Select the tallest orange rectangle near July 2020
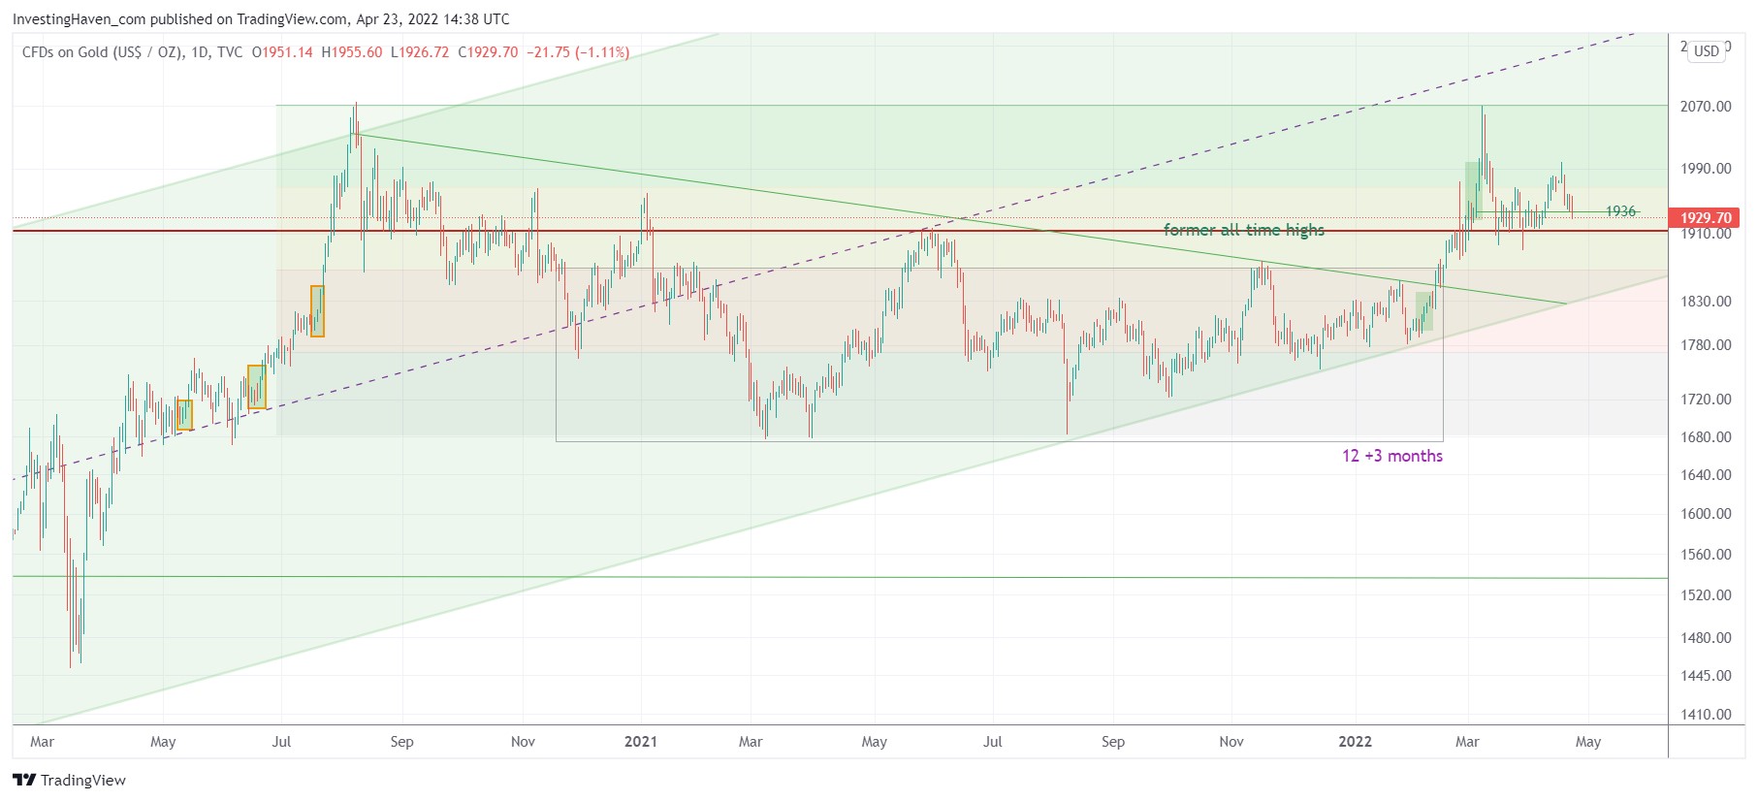This screenshot has width=1758, height=801. point(317,311)
